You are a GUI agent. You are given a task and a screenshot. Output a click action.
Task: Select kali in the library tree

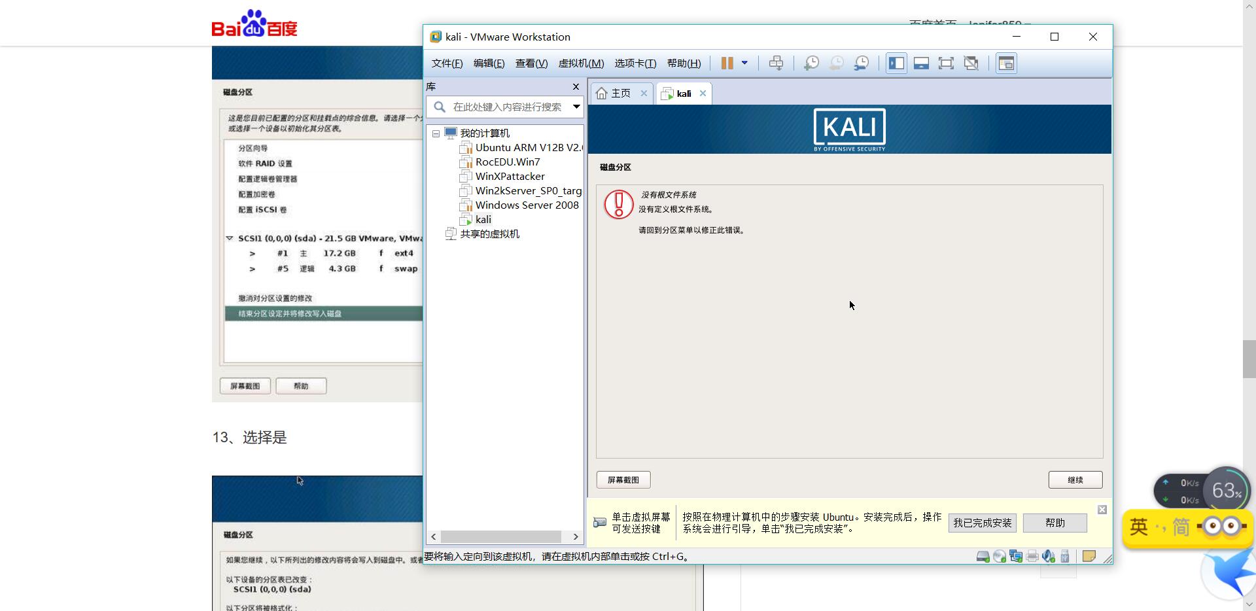tap(483, 219)
